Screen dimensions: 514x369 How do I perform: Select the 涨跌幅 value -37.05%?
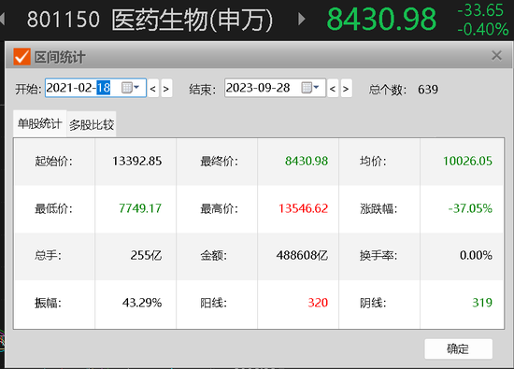pyautogui.click(x=470, y=208)
